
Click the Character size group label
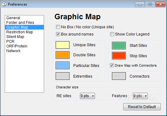(67, 87)
